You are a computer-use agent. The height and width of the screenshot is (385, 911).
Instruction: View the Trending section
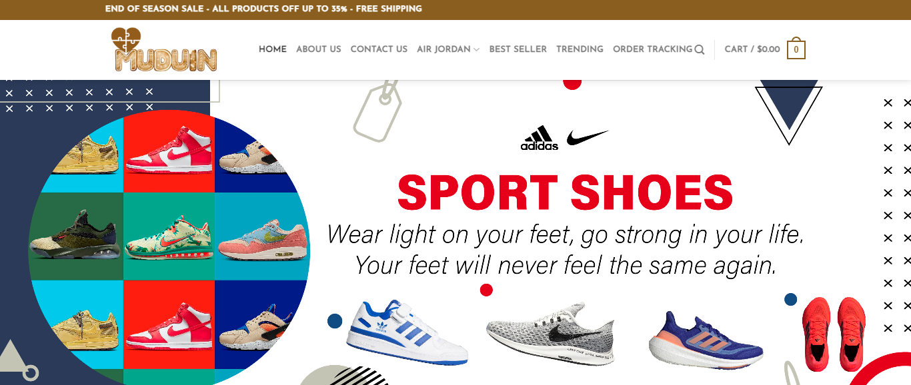pyautogui.click(x=580, y=49)
